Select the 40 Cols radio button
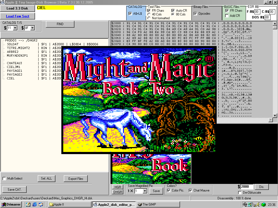Screen dimensions: 278x208 [x=149, y=14]
